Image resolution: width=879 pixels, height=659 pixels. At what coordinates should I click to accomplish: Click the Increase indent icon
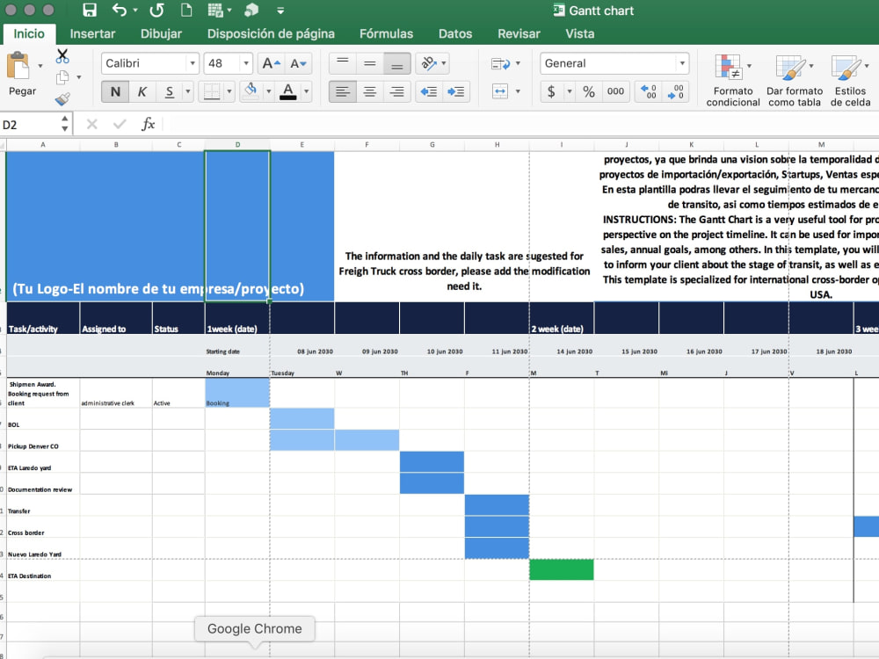click(455, 91)
